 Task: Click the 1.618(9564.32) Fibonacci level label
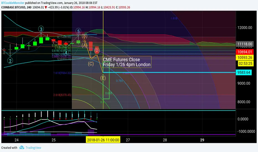point(62,73)
